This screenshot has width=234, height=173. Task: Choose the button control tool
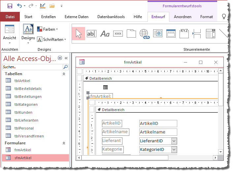point(118,34)
